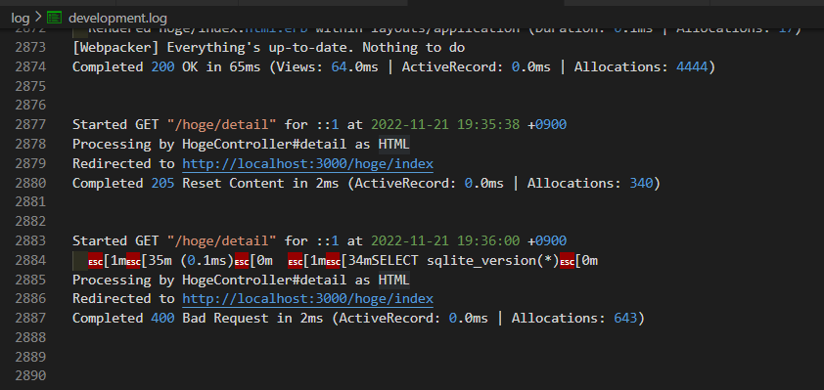Open the development.log breadcrumb item
The width and height of the screenshot is (824, 390).
117,18
